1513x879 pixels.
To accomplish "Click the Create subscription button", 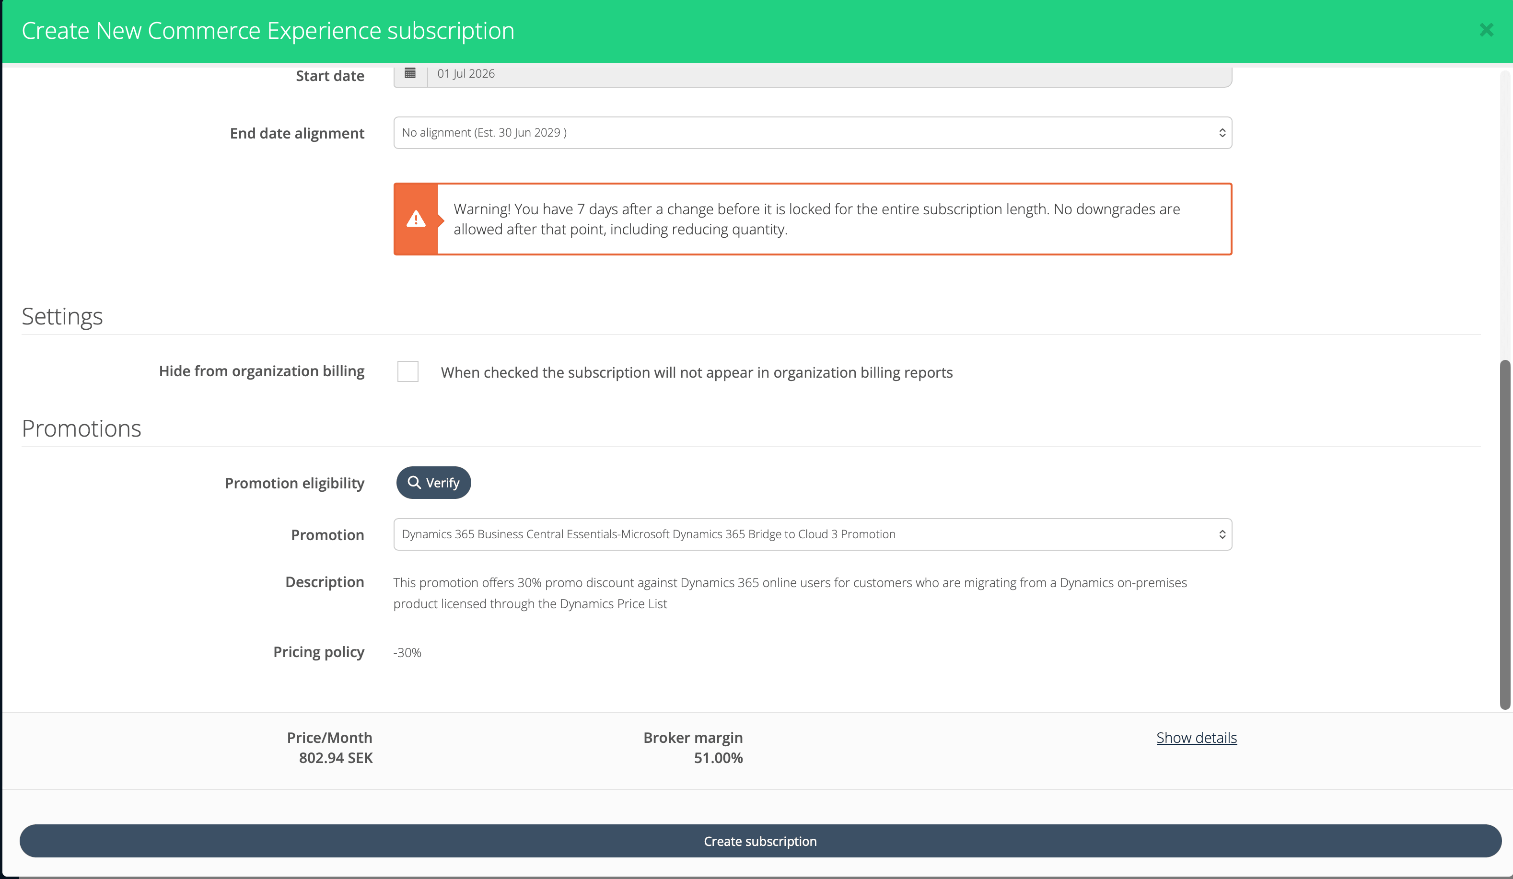I will (760, 841).
